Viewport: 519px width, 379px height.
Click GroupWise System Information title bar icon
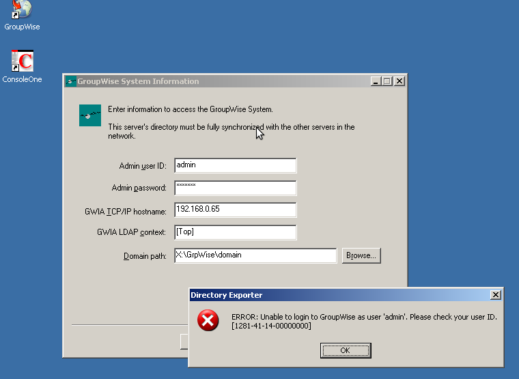coord(70,81)
